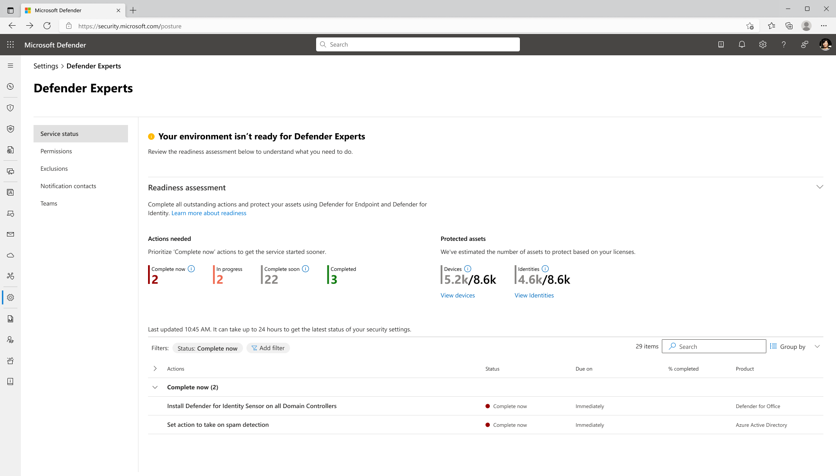836x476 pixels.
Task: Click the Add filter button
Action: pos(268,348)
